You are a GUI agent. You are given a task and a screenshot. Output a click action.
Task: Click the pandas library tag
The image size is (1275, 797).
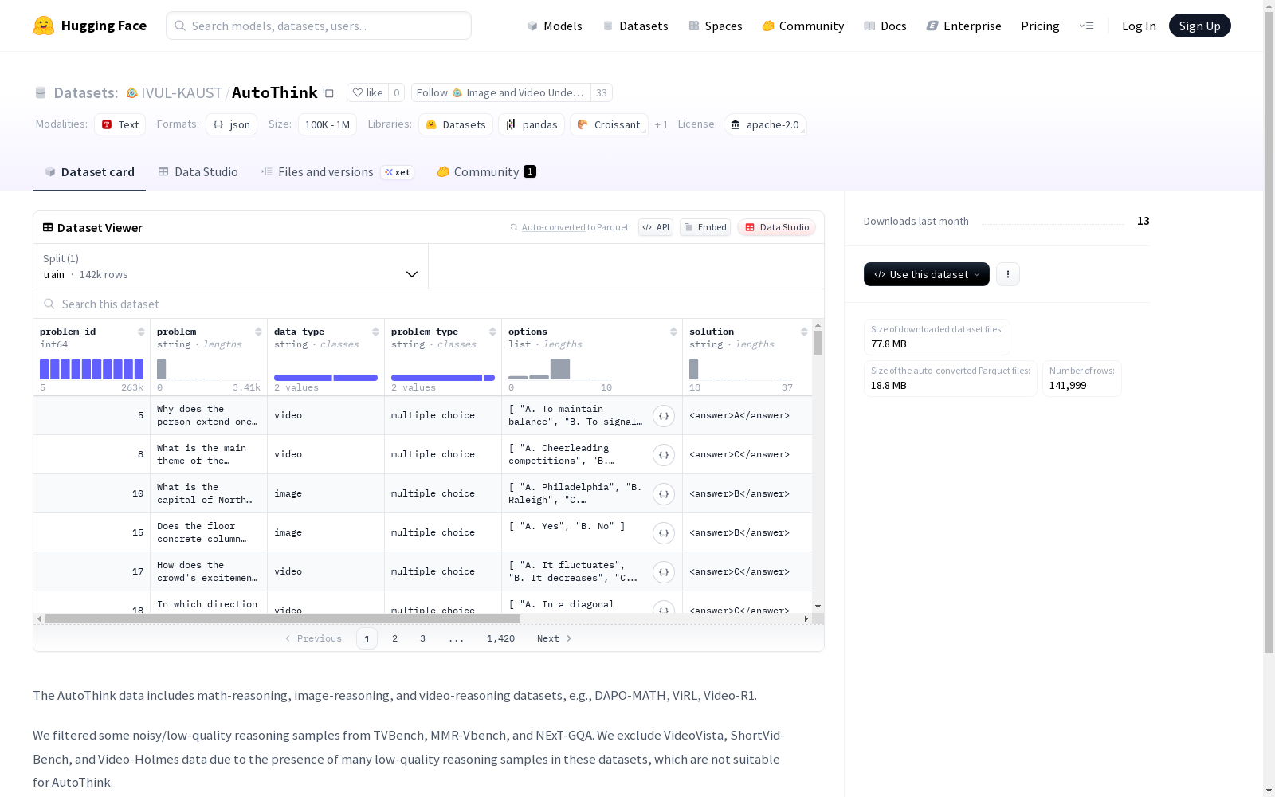tap(532, 124)
